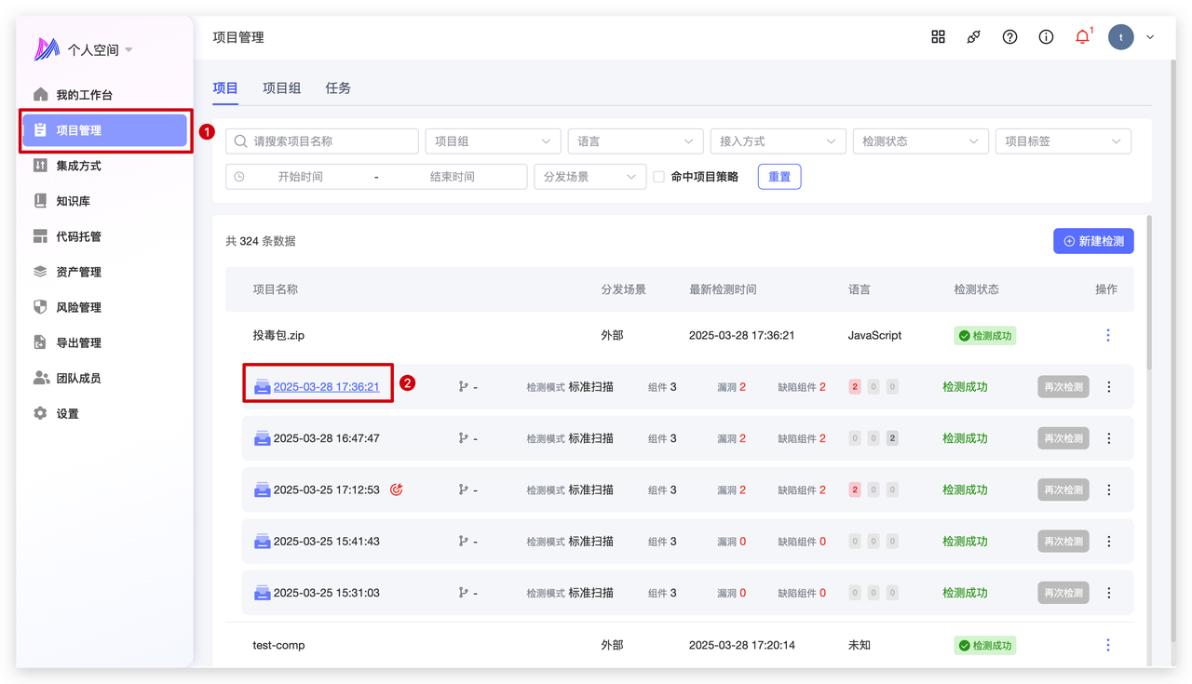Open the grid apps icon in header
1192x684 pixels.
point(938,37)
